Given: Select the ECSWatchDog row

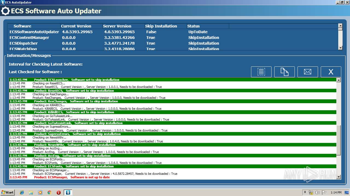Looking at the screenshot, I should click(x=173, y=49).
